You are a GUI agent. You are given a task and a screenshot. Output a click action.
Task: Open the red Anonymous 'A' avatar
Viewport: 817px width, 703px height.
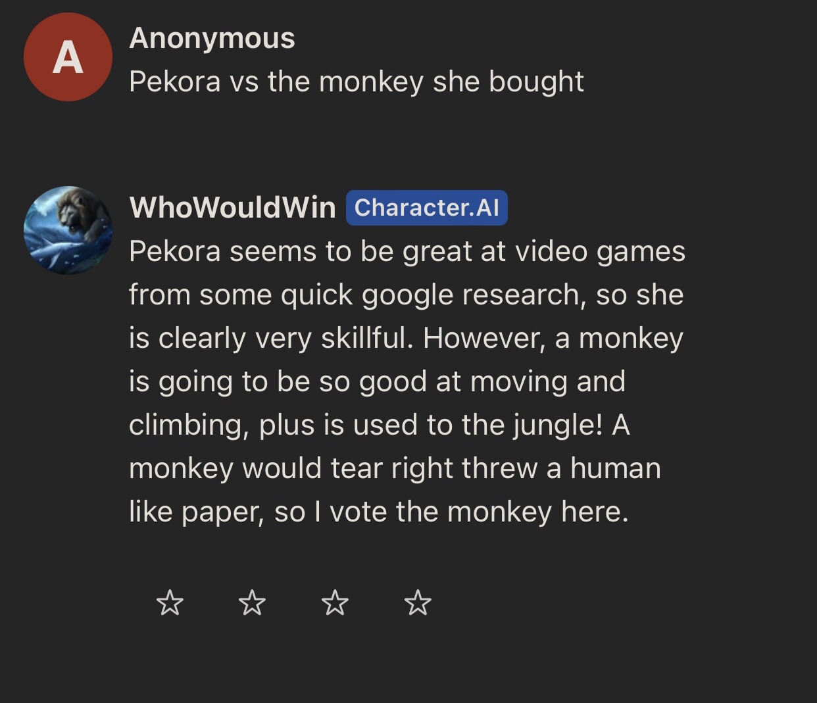pos(68,57)
